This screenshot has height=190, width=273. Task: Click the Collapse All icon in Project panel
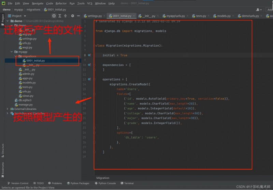pos(66,16)
